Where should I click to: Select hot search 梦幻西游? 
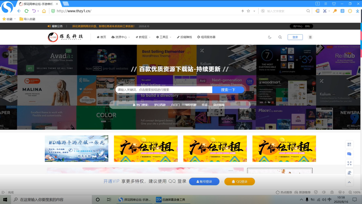160,105
